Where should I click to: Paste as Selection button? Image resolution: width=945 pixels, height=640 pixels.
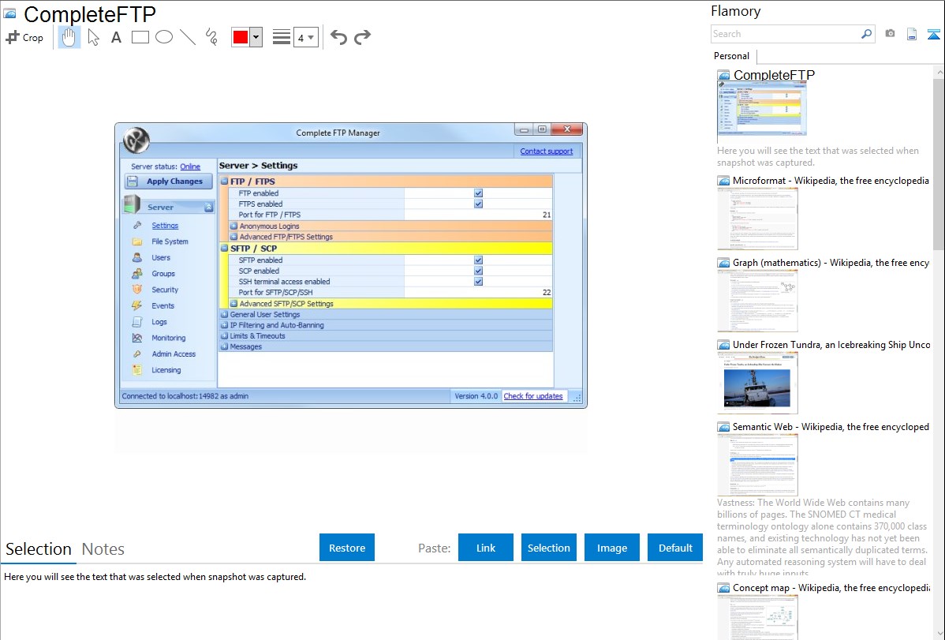548,548
